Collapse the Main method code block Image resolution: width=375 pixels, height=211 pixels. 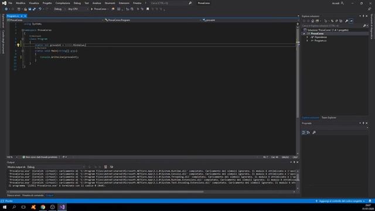tap(23, 51)
